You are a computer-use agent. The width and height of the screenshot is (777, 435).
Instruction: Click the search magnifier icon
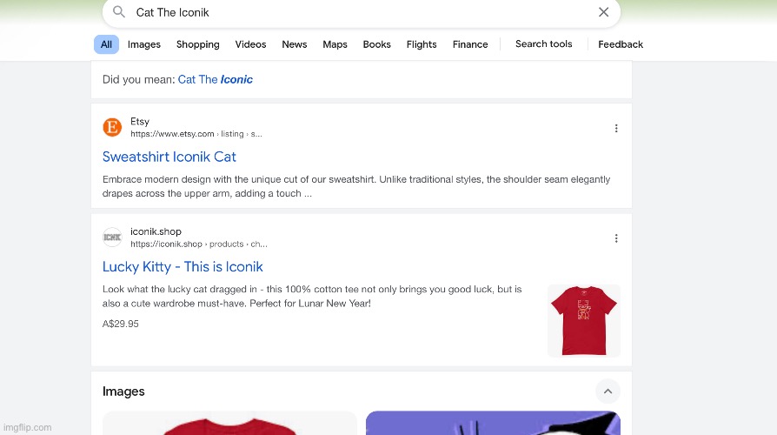119,12
